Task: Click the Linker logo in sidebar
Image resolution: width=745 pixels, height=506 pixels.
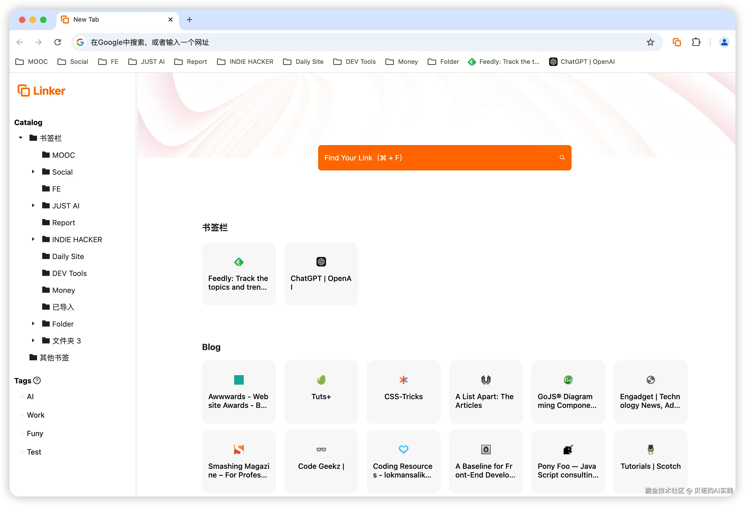Action: click(x=42, y=91)
